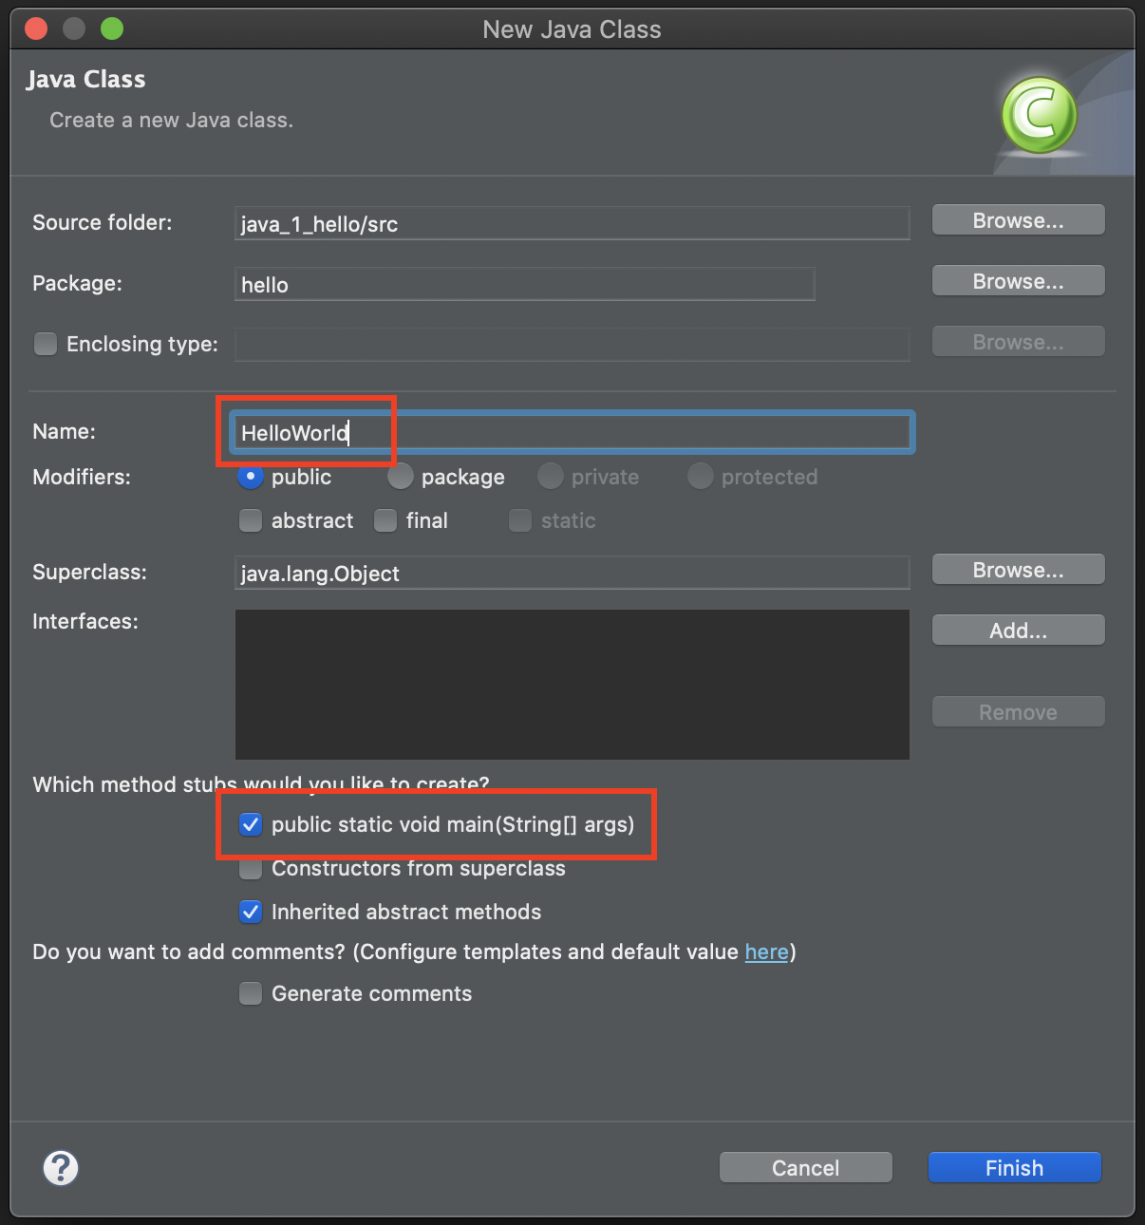Enable Constructors from superclass checkbox
This screenshot has width=1145, height=1225.
(251, 868)
